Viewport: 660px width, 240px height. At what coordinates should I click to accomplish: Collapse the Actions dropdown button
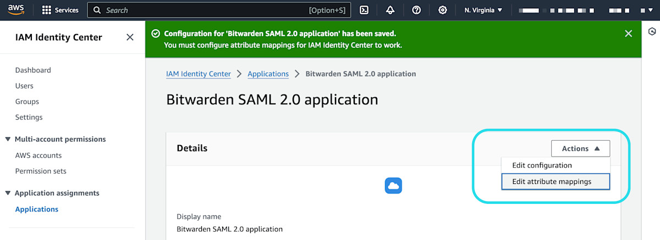[x=580, y=148]
